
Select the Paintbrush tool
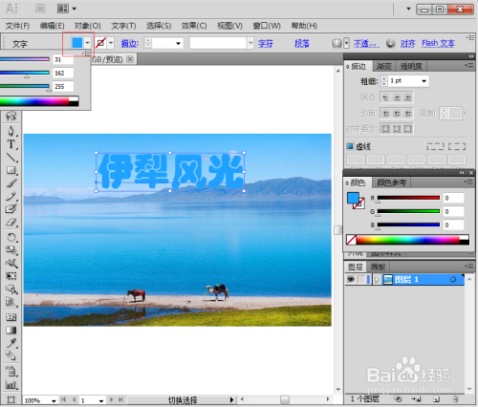(x=11, y=183)
